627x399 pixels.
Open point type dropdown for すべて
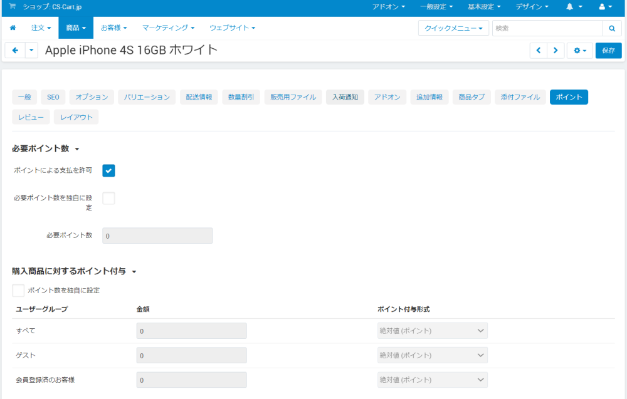[432, 331]
